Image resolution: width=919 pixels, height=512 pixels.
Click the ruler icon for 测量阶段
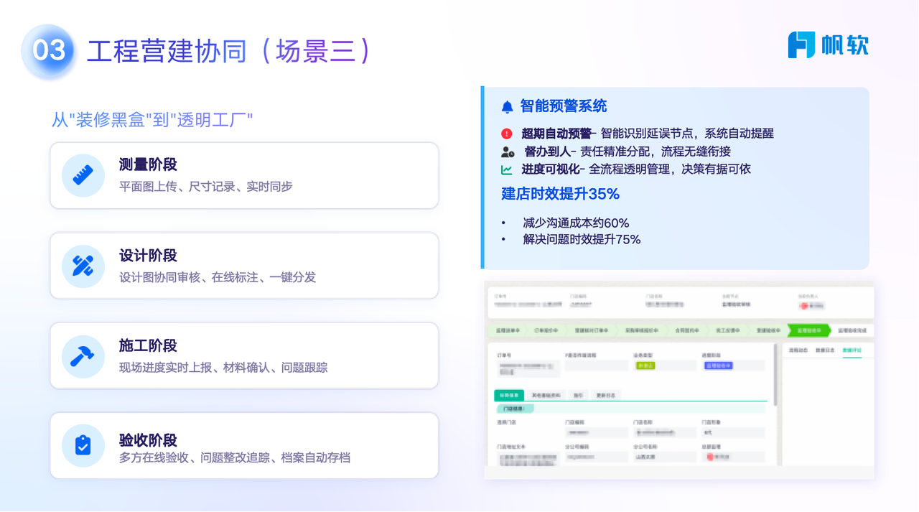[x=83, y=176]
